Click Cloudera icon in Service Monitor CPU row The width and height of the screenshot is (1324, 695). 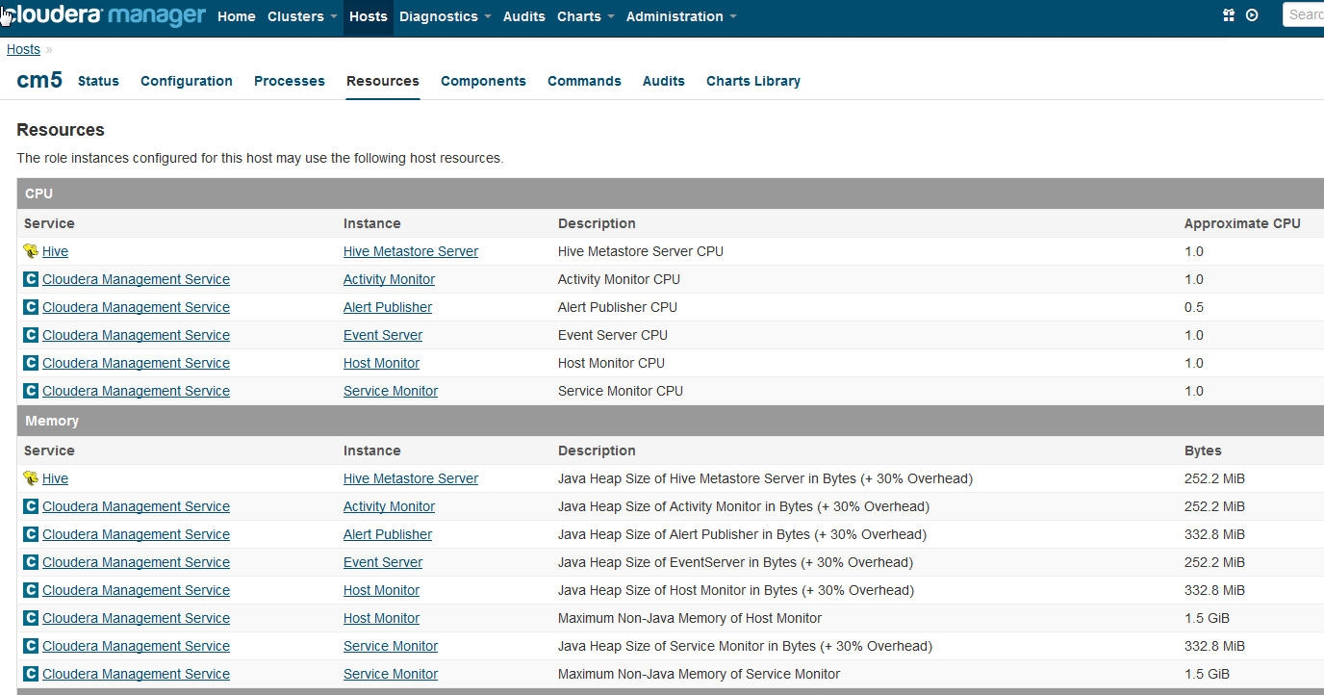(x=31, y=391)
